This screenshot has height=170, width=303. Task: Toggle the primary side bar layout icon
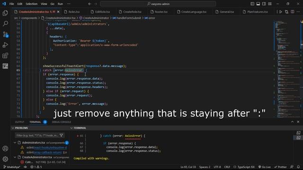click(252, 4)
